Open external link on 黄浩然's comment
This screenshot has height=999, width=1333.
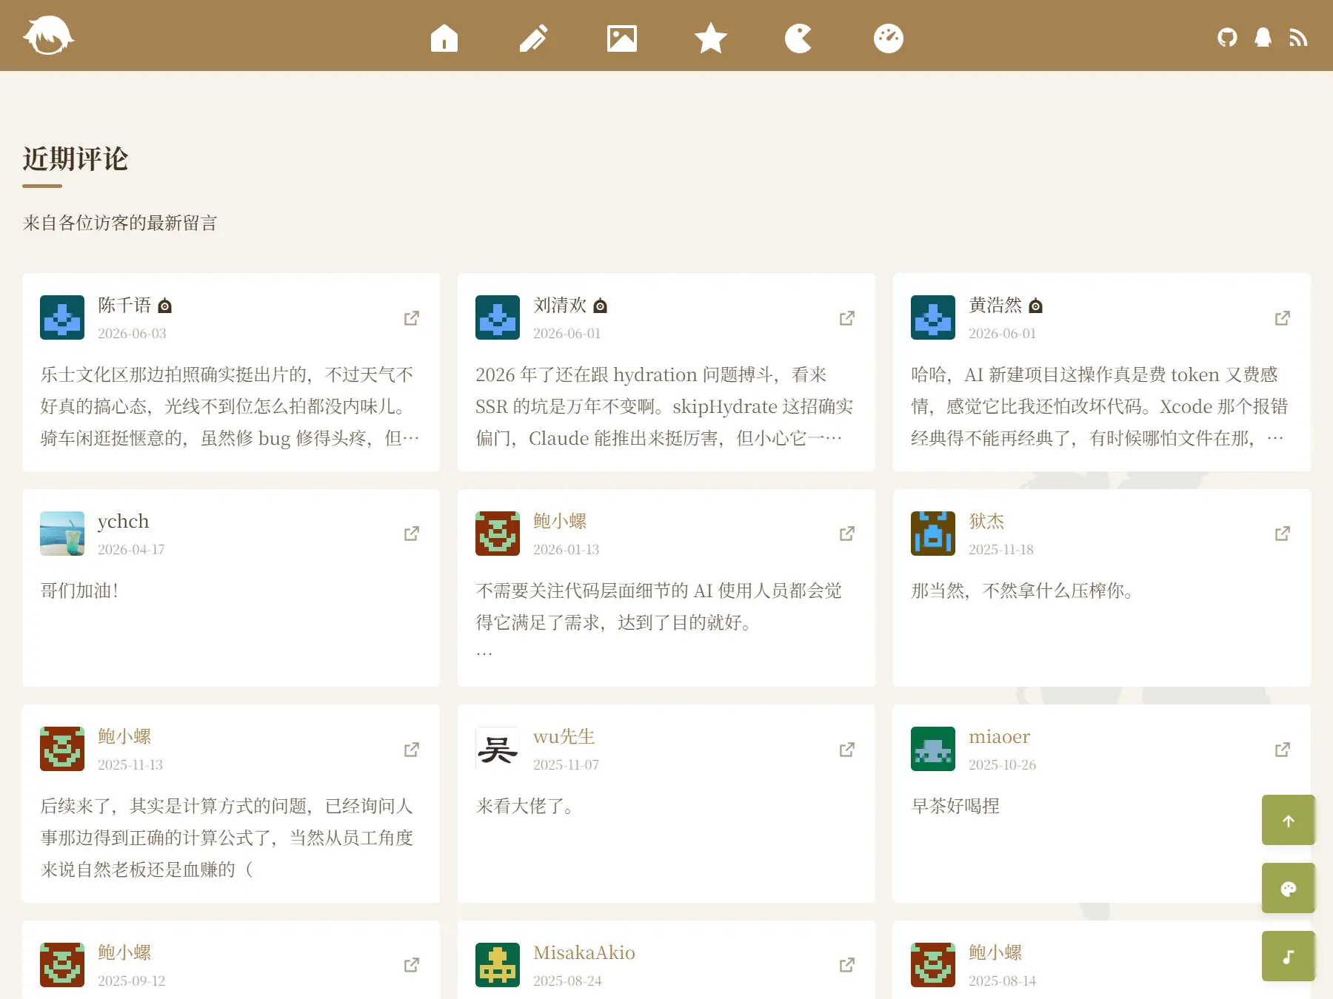1283,318
